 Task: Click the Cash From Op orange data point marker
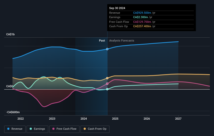tap(107, 78)
